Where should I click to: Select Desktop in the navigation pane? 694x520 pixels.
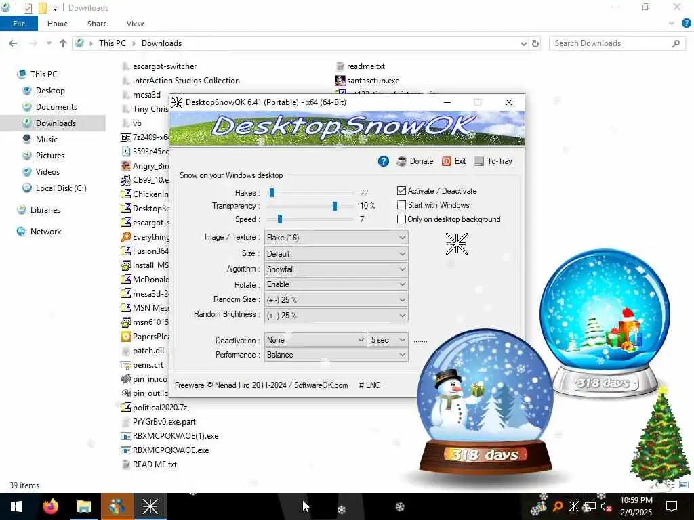pos(50,91)
